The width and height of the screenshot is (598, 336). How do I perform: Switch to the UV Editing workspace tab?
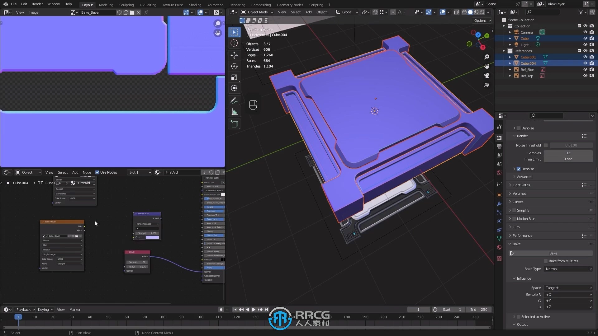[x=148, y=5]
